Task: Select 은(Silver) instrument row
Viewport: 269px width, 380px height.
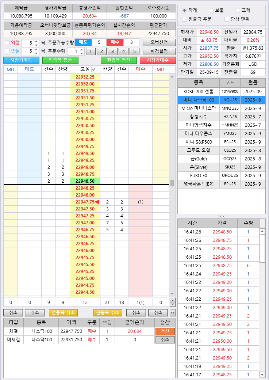Action: coord(221,167)
